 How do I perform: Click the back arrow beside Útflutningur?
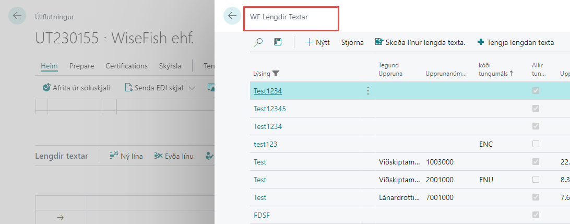[17, 16]
